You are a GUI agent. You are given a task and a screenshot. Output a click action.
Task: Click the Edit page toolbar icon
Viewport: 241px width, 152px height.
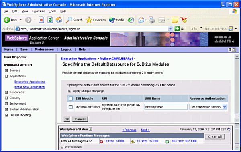pos(162,20)
